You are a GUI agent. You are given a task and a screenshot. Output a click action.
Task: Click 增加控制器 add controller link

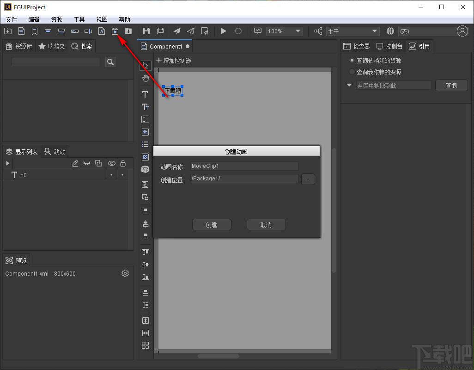click(174, 61)
